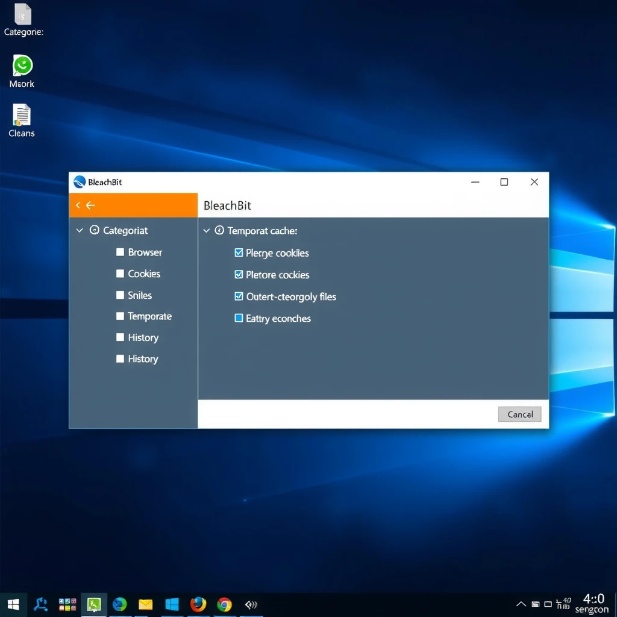Select the Browser label text
617x617 pixels.
tap(145, 252)
